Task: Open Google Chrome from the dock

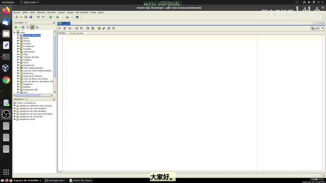Action: [6, 80]
